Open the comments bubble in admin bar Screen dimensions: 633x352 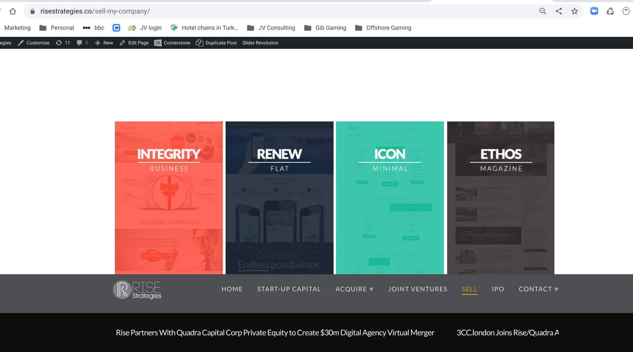[82, 43]
